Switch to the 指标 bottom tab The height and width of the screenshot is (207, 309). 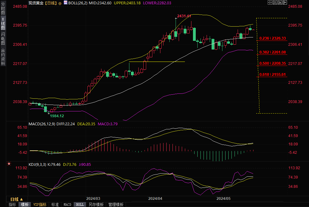[12, 205]
